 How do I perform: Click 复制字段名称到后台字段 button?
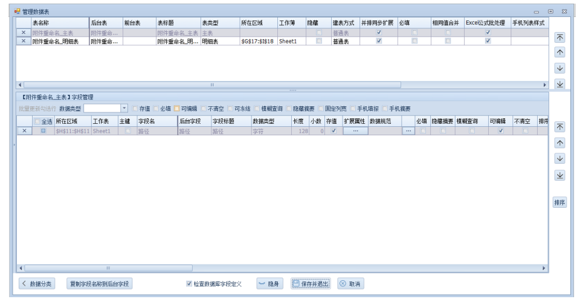[x=99, y=284]
